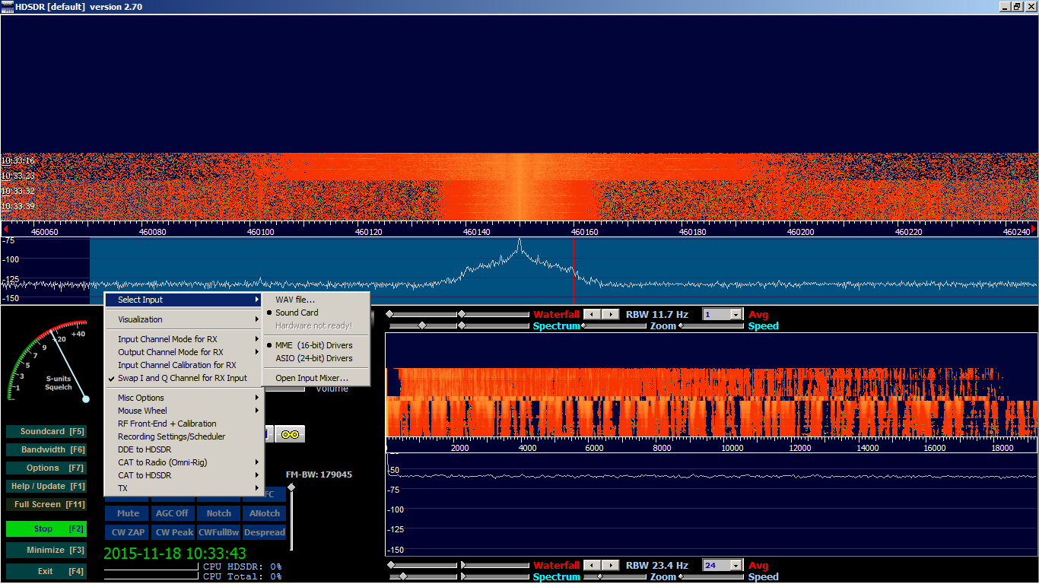The image size is (1039, 584).
Task: Select ASIO (24-bit) Drivers
Action: pyautogui.click(x=316, y=358)
